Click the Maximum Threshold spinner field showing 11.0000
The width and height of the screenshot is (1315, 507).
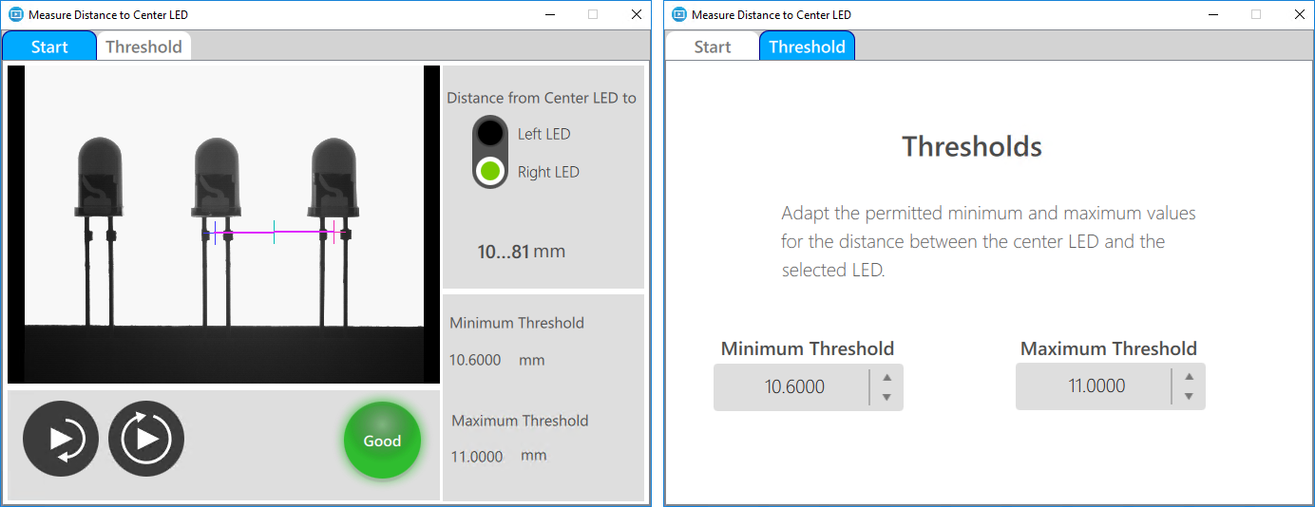pos(1096,386)
